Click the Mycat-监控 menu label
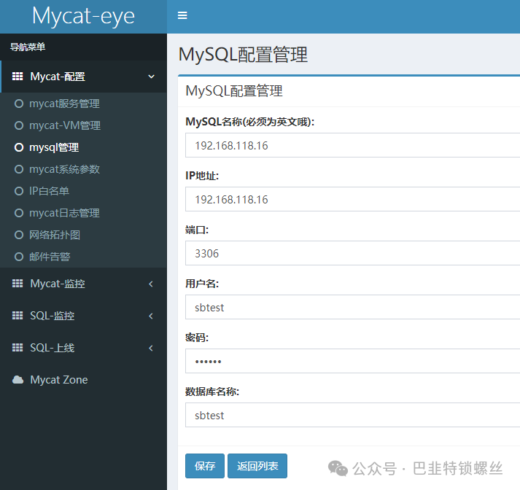This screenshot has width=520, height=490. click(58, 284)
